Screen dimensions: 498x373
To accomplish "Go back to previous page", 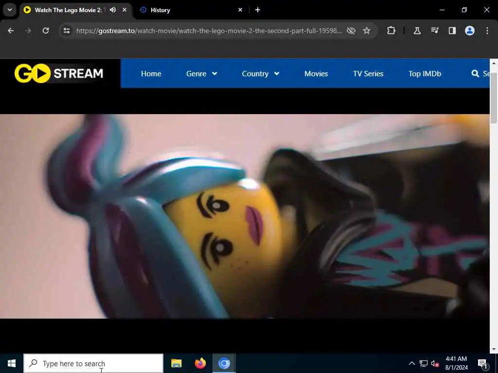I will 11,31.
